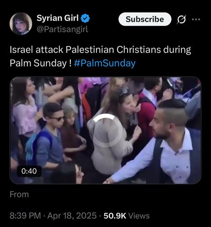Image resolution: width=211 pixels, height=227 pixels.
Task: Open the Syrian Girl display name
Action: 58,18
